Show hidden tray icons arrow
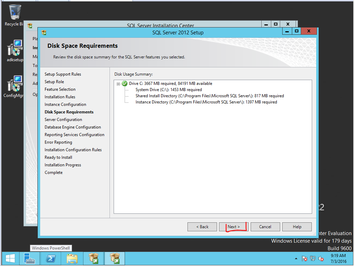 296,258
